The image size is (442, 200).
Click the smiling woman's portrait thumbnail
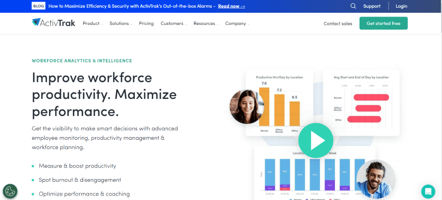tap(246, 107)
